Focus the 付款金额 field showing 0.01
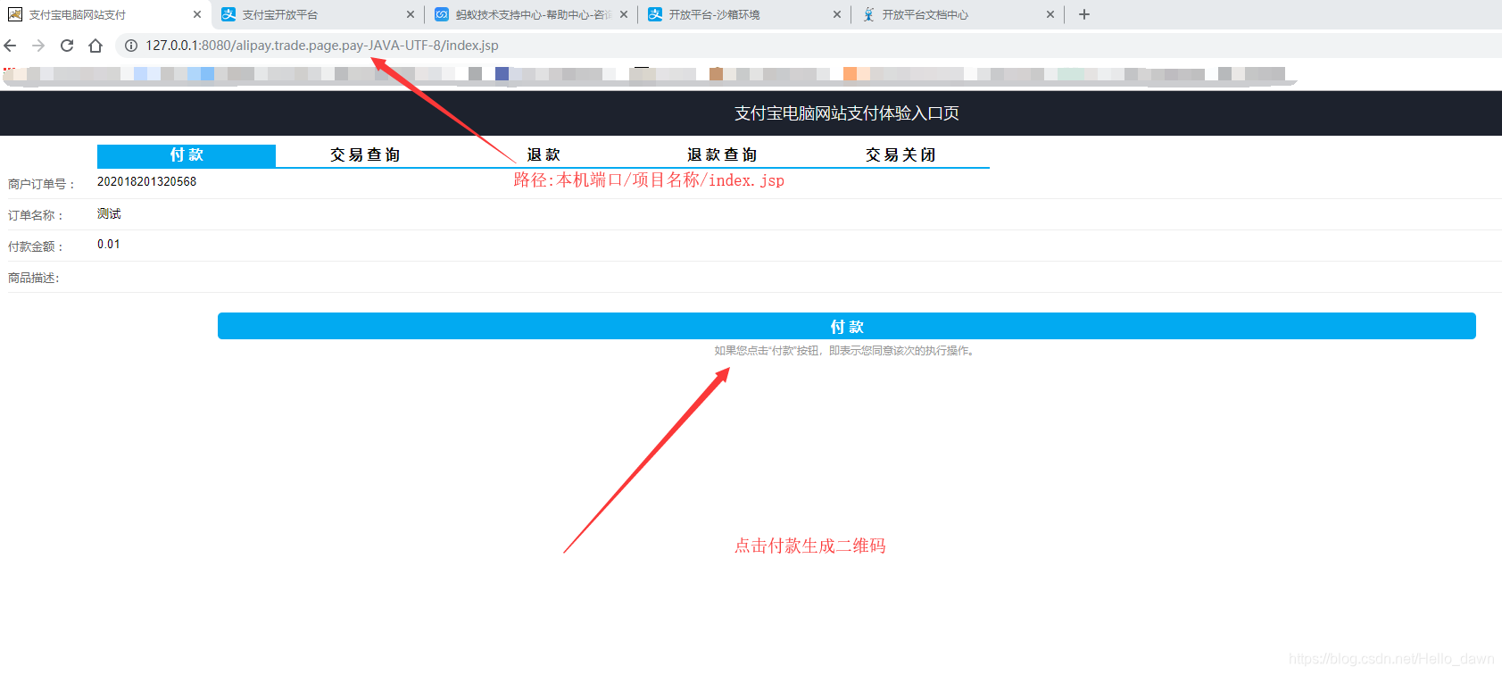Image resolution: width=1502 pixels, height=675 pixels. (x=799, y=245)
